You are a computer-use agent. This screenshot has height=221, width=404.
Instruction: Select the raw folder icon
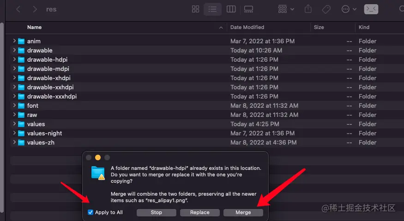coord(21,115)
